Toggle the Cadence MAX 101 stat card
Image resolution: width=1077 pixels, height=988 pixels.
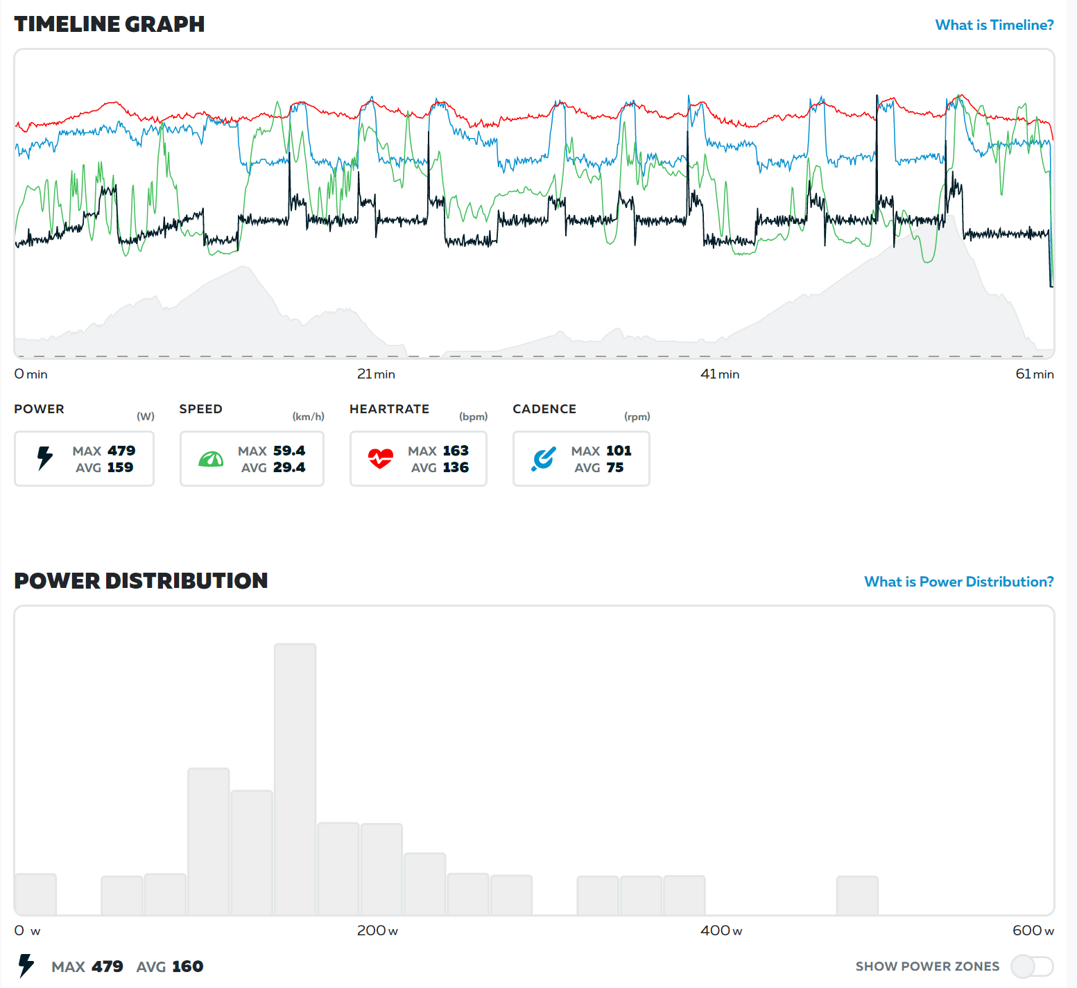581,458
